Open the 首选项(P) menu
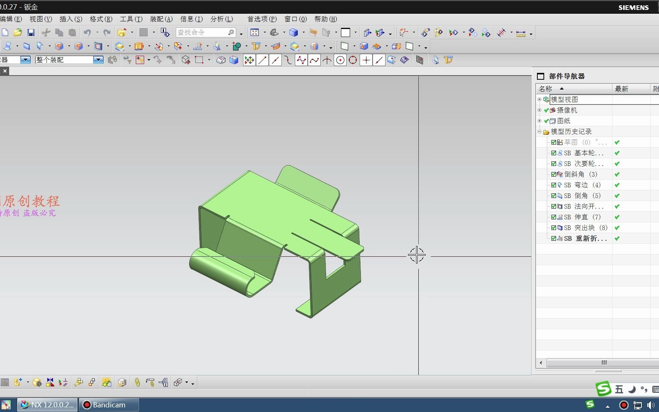659x412 pixels. click(x=262, y=19)
